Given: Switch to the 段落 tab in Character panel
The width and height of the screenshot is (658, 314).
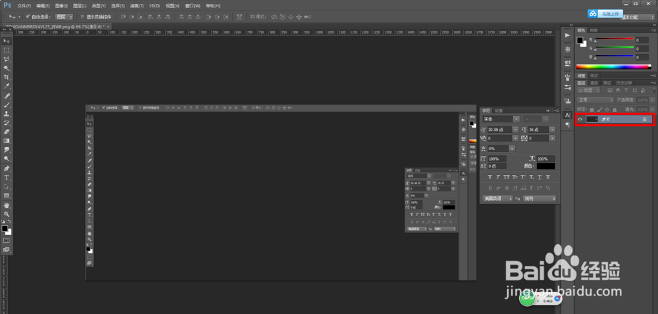Looking at the screenshot, I should click(x=499, y=111).
